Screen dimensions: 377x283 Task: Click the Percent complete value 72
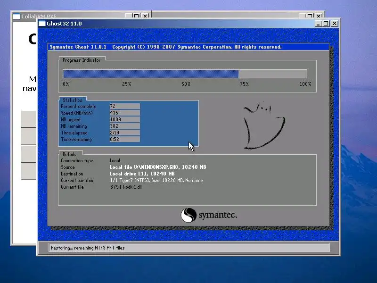125,106
